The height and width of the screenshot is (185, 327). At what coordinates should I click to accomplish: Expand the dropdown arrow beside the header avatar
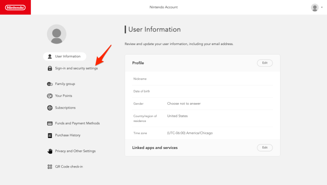tap(322, 7)
